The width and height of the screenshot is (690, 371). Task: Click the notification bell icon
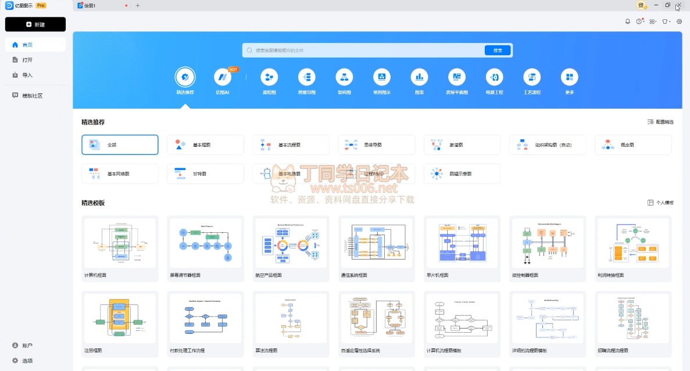tap(627, 21)
